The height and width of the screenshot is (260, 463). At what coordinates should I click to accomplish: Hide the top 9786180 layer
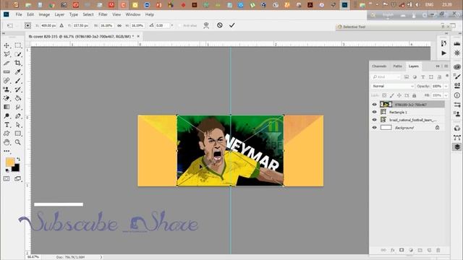click(x=375, y=104)
